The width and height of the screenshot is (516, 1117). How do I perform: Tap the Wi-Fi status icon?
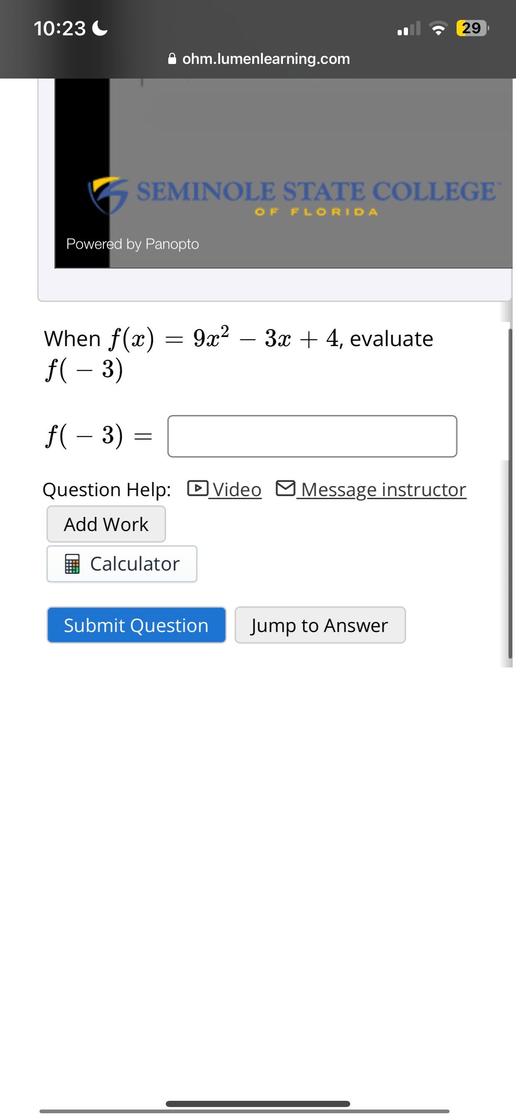coord(438,28)
